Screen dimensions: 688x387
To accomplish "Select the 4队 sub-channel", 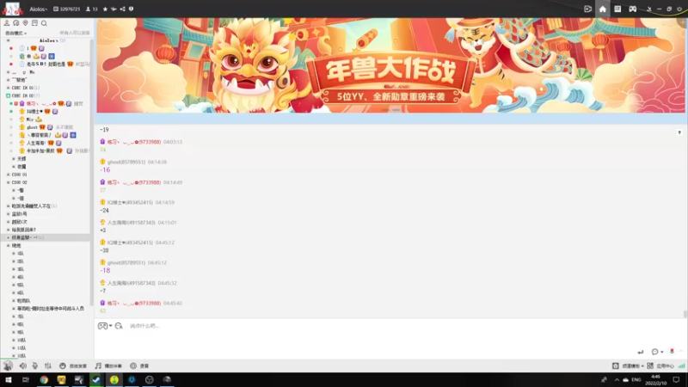I will coord(21,277).
